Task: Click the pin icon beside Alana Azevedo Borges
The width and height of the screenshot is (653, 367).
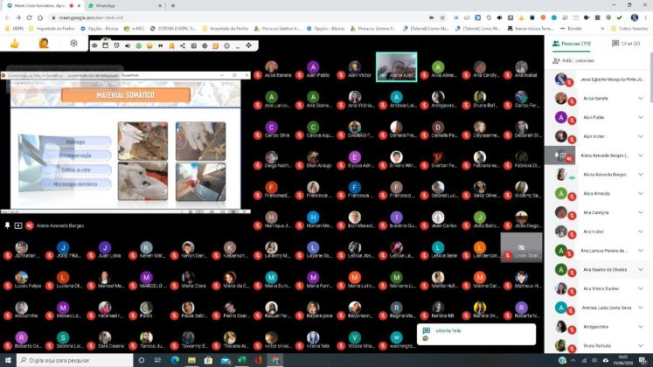Action: pyautogui.click(x=8, y=225)
